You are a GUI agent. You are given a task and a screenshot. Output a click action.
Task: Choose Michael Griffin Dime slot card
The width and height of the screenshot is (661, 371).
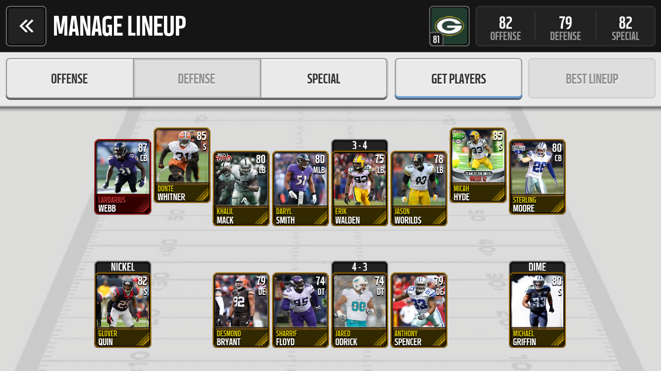pyautogui.click(x=538, y=304)
